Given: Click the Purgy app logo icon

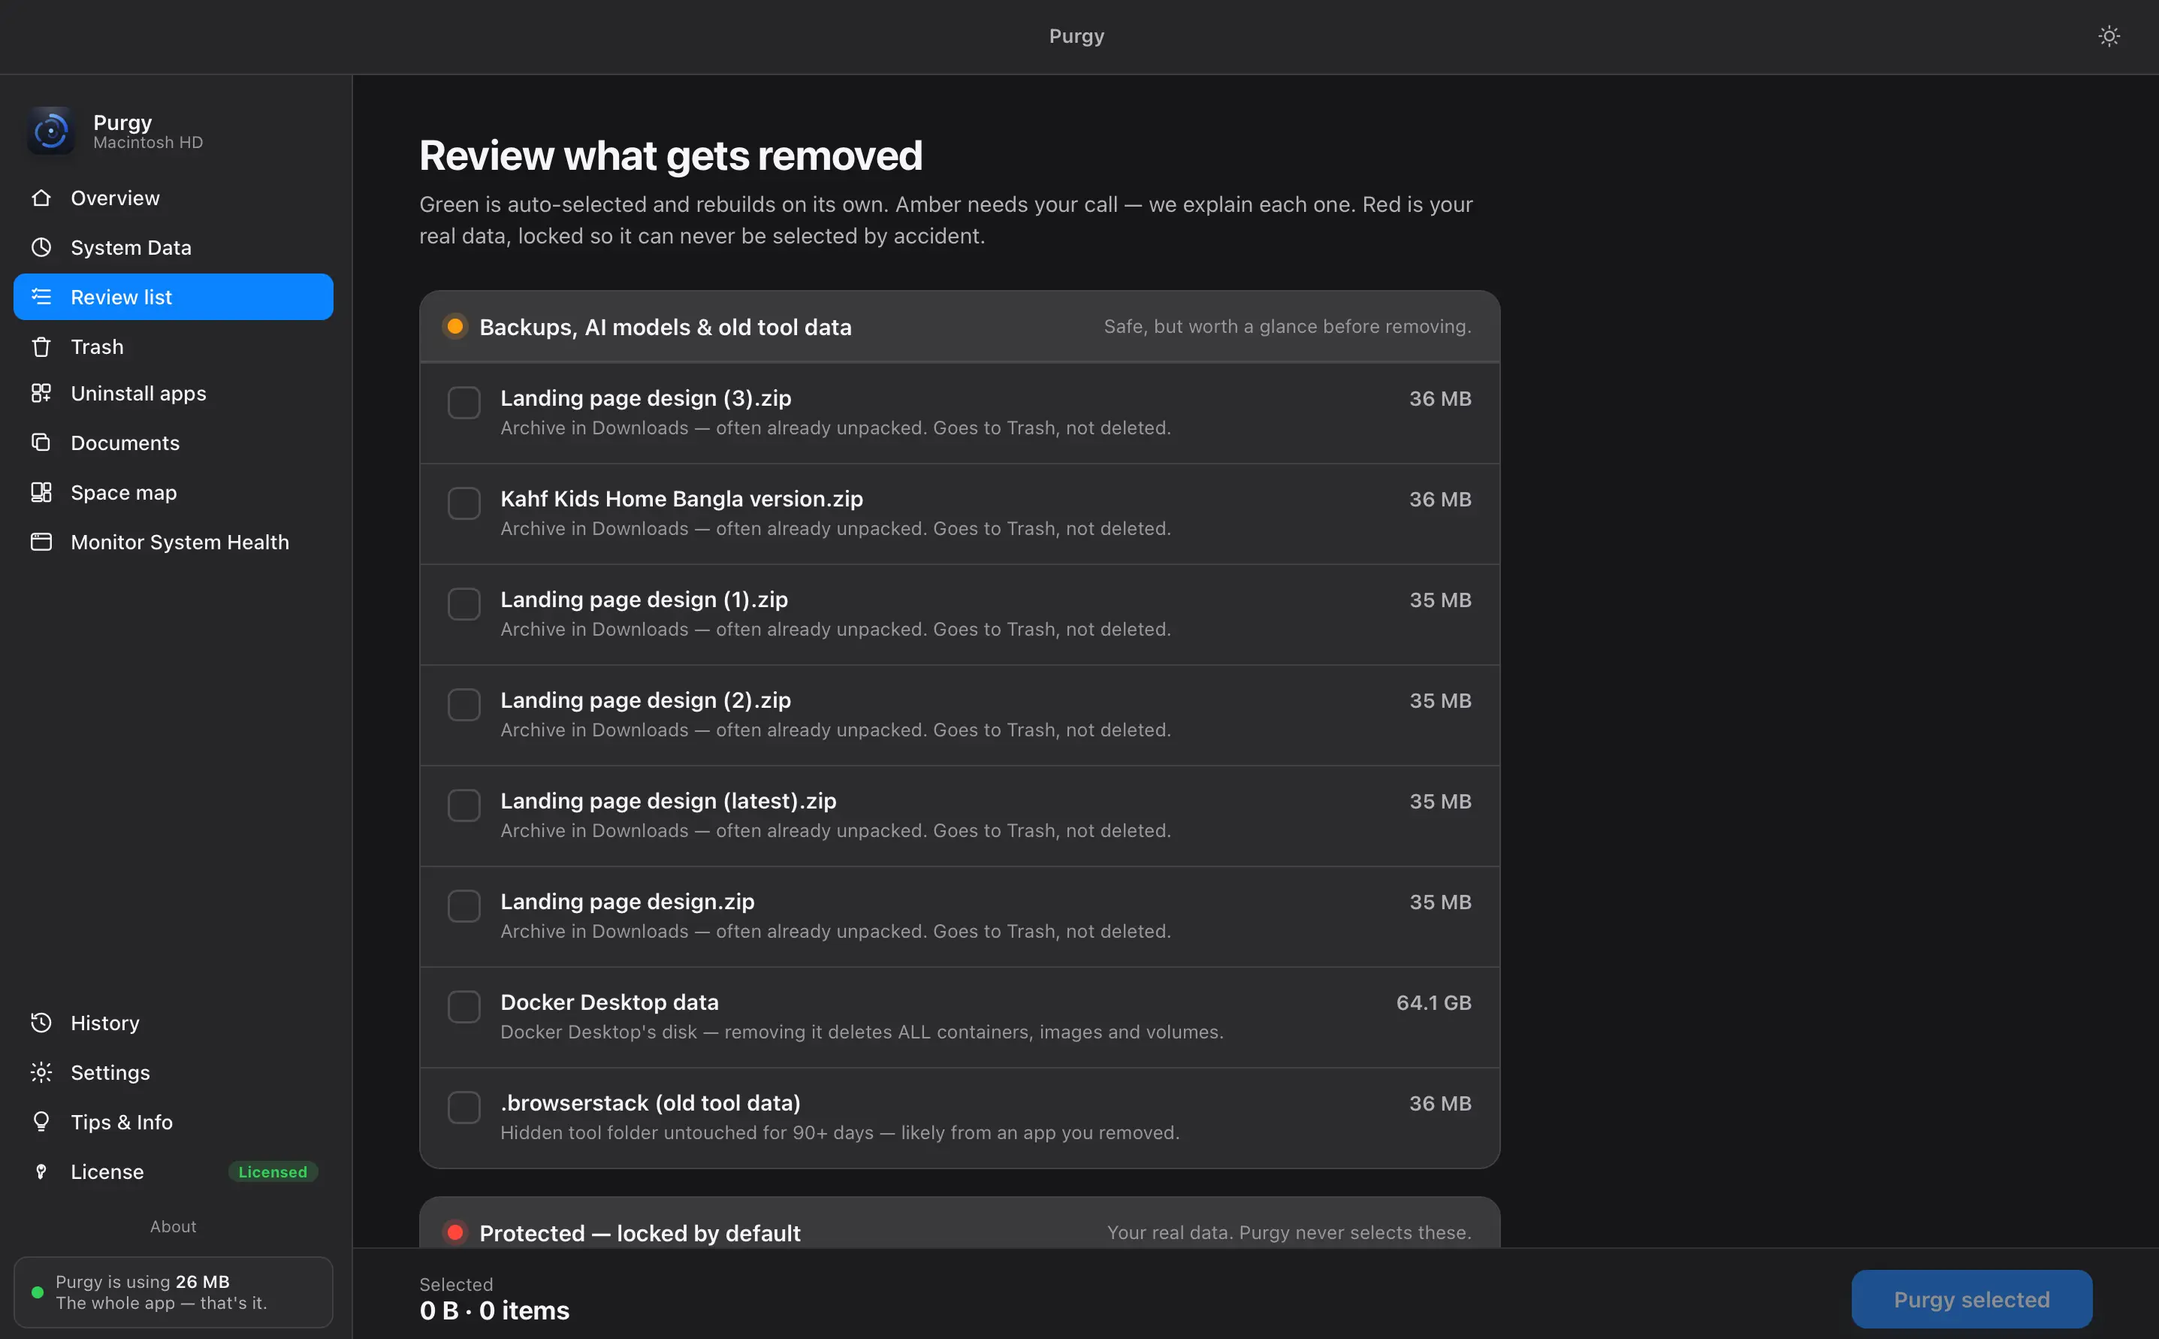Looking at the screenshot, I should pos(50,131).
